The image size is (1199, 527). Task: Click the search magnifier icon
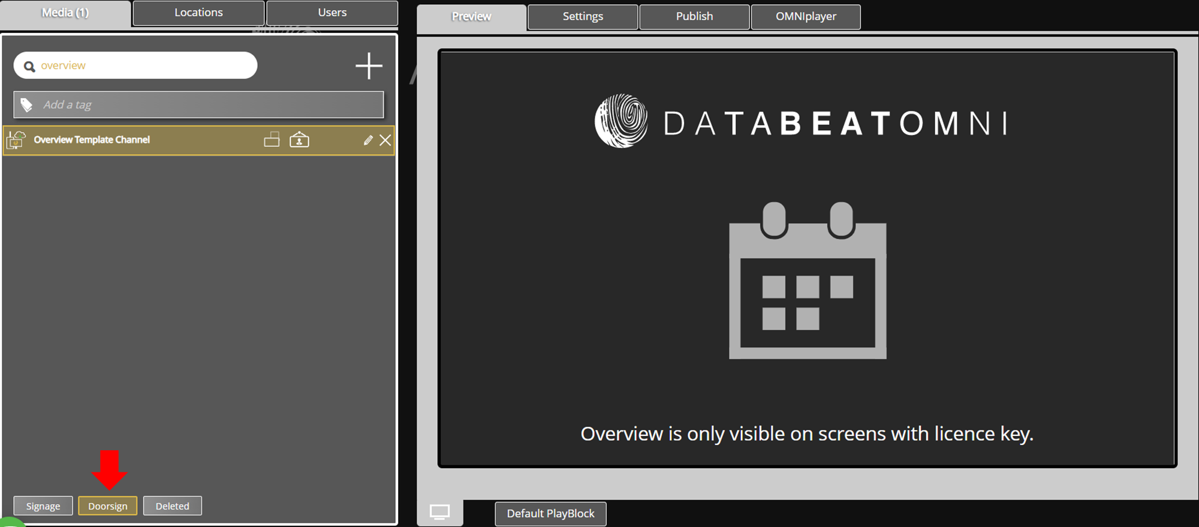29,66
